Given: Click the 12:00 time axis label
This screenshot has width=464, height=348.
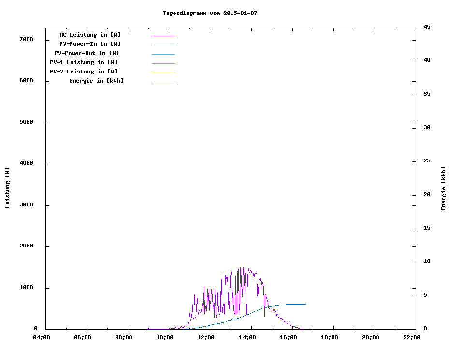Looking at the screenshot, I should pyautogui.click(x=206, y=337).
